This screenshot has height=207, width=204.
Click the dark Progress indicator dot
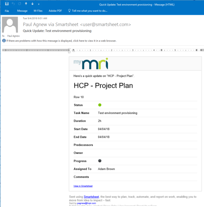tap(100, 161)
